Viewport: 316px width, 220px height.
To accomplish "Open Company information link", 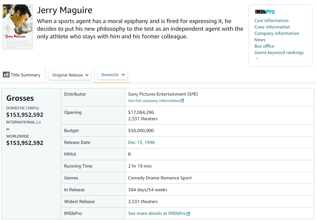I will point(277,34).
